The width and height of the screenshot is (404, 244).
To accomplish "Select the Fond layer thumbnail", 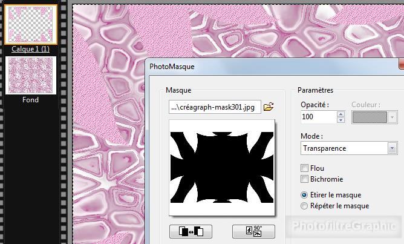I will 30,76.
